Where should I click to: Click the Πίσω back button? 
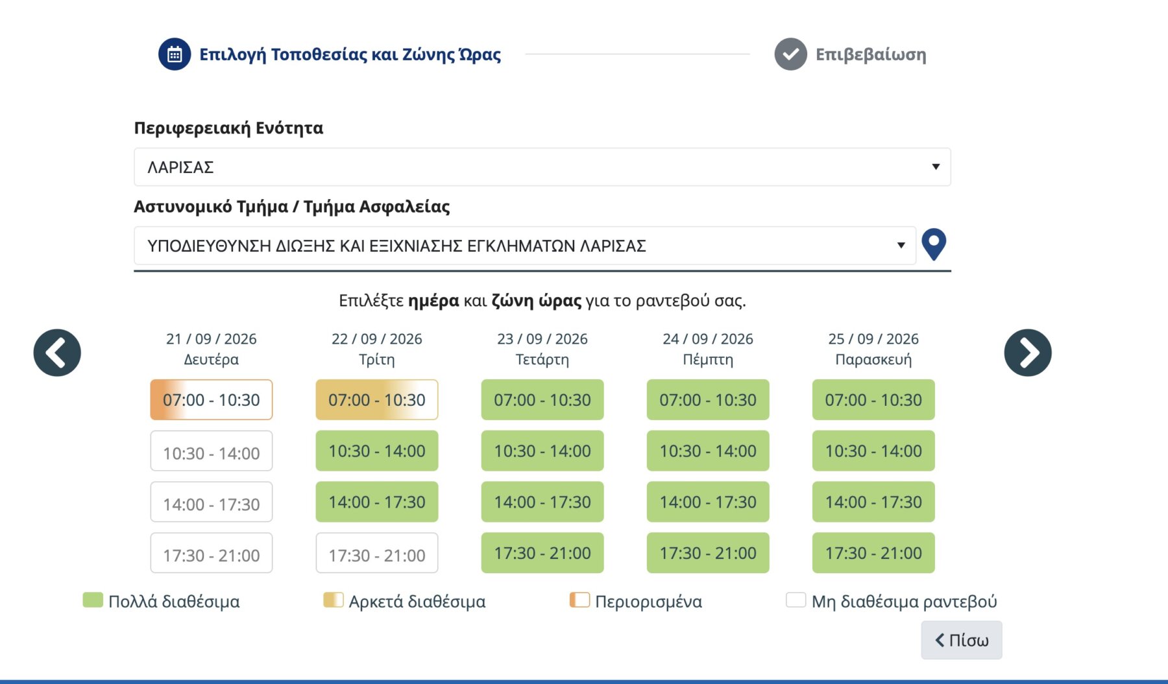click(961, 640)
